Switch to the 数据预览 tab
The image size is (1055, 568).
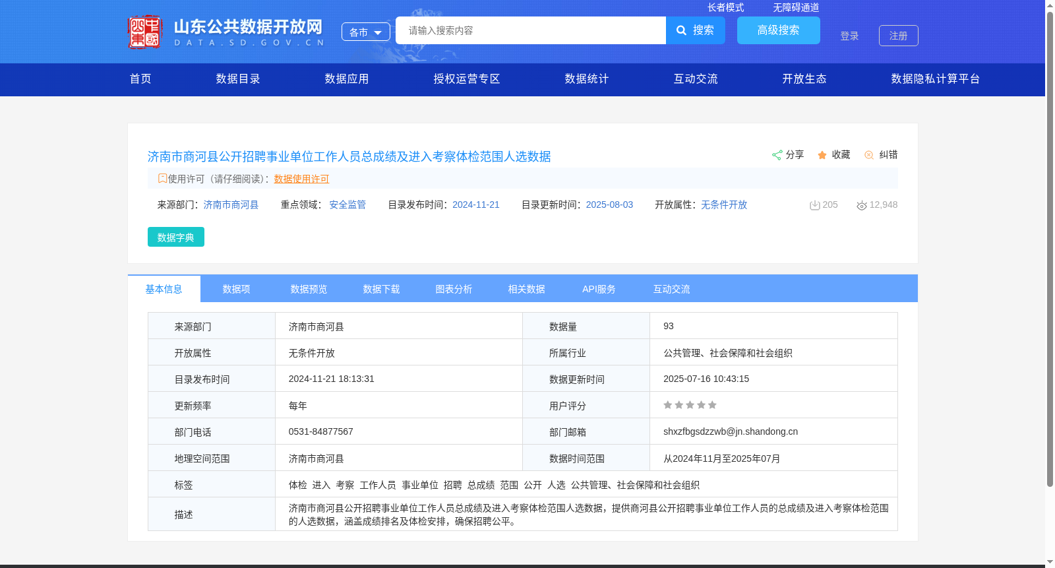pyautogui.click(x=309, y=289)
